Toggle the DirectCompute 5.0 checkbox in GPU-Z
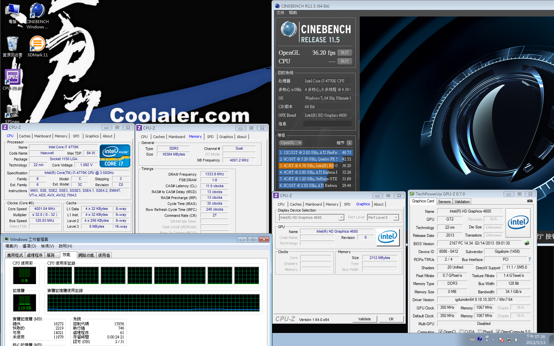The image size is (554, 346). pyautogui.click(x=498, y=332)
